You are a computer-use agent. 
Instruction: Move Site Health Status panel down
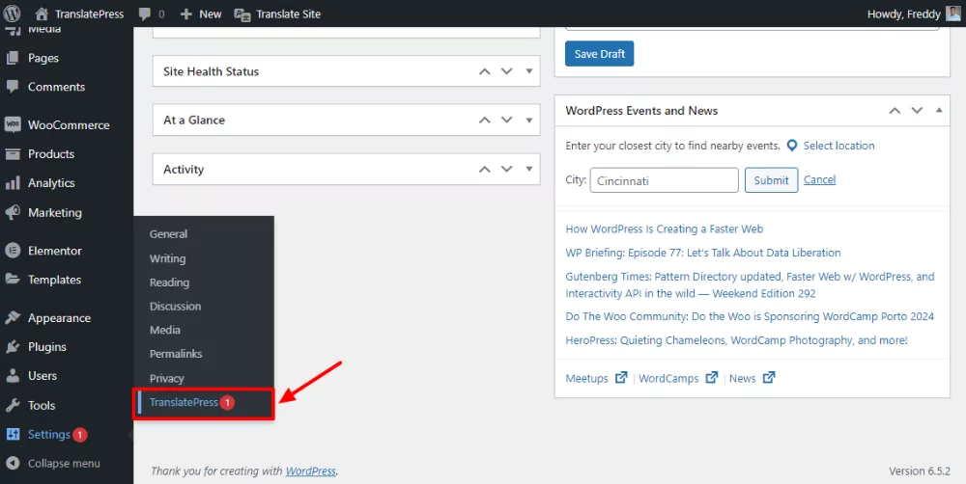507,71
